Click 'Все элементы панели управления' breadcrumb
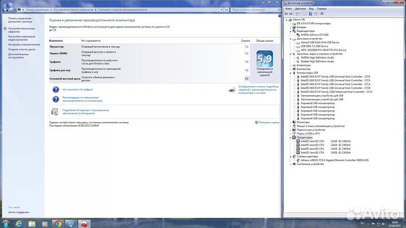 click(x=73, y=10)
